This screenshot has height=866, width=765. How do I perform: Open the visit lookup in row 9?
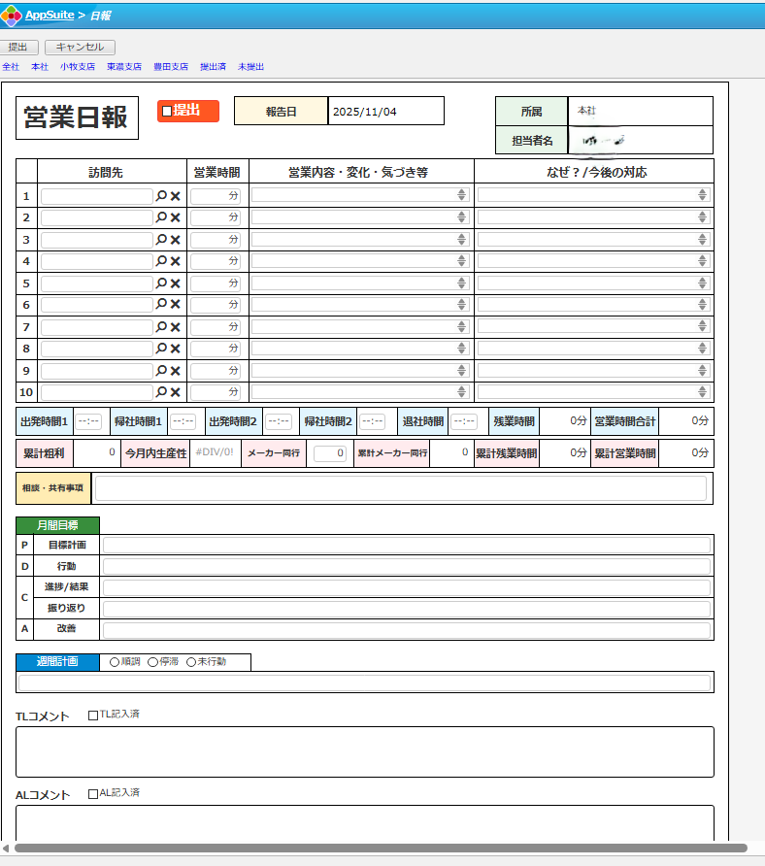click(161, 371)
